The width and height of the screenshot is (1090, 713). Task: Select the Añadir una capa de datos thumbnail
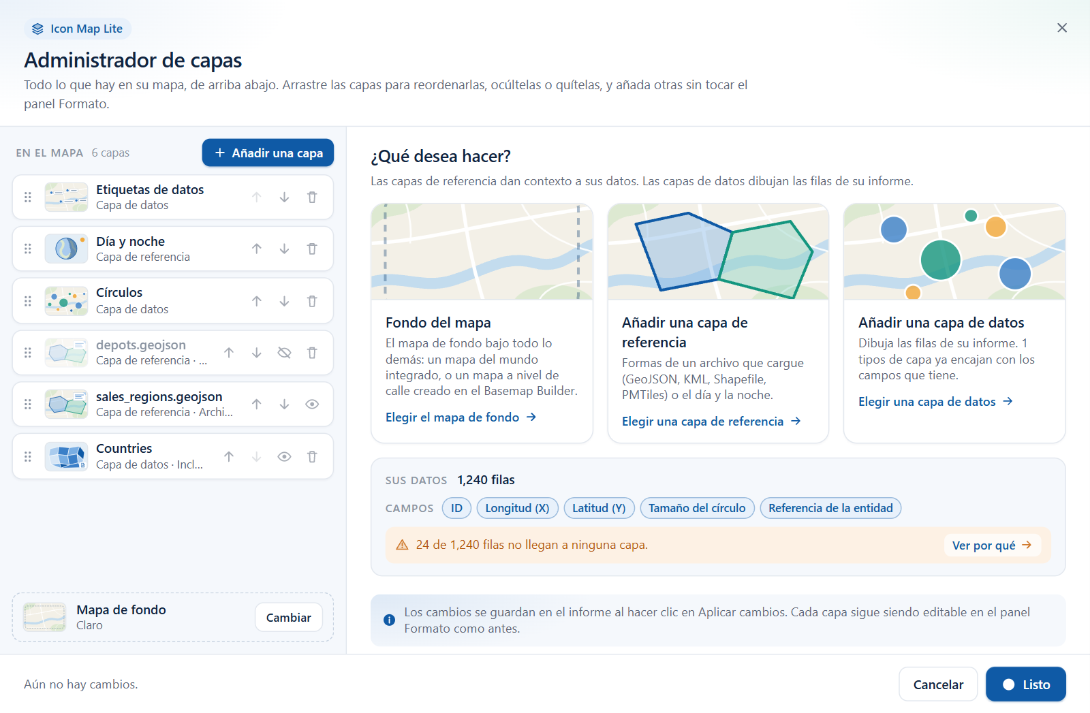954,251
